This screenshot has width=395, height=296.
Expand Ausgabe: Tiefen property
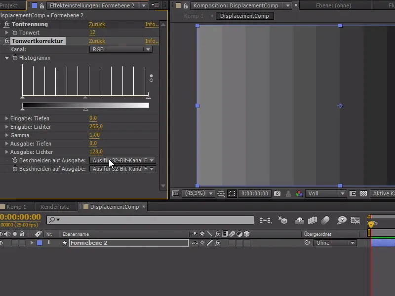coord(7,144)
